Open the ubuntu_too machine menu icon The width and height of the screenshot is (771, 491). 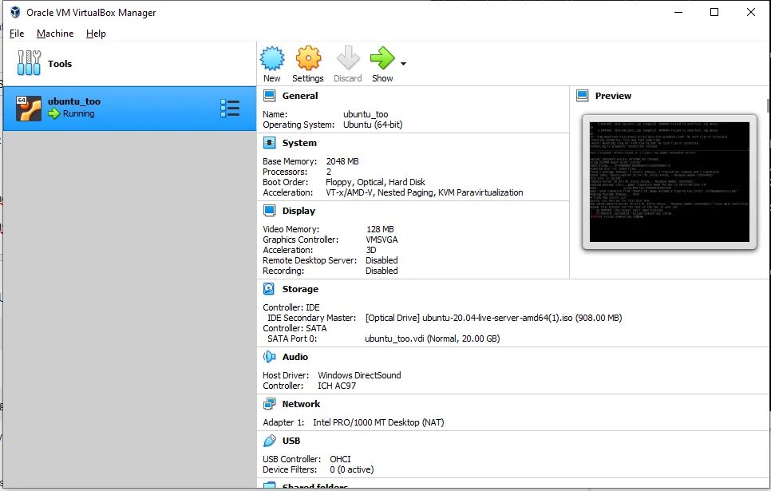pyautogui.click(x=230, y=109)
